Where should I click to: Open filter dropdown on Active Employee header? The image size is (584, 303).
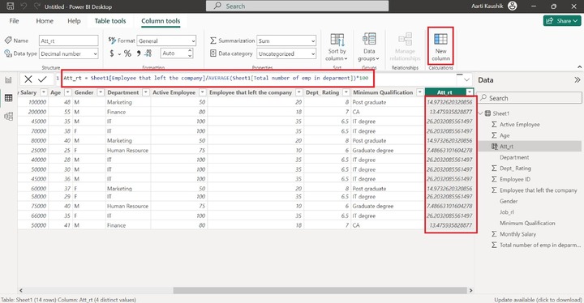202,92
